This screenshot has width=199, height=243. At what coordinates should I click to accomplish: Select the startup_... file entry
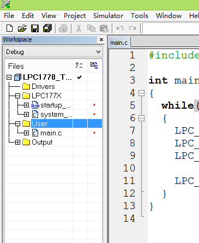click(x=56, y=105)
